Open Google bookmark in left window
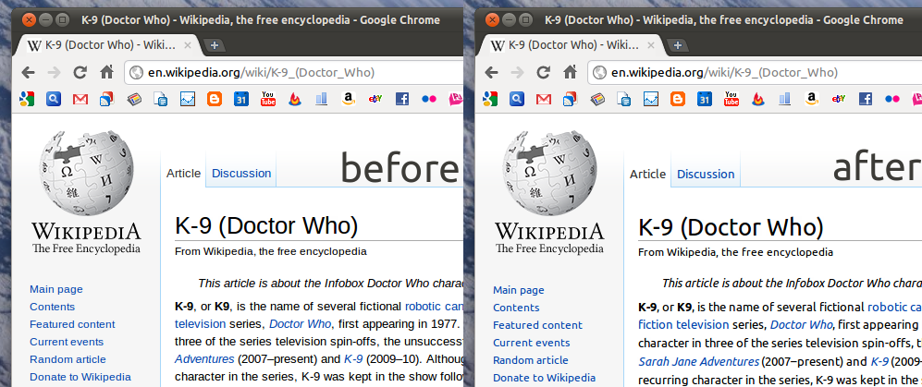The width and height of the screenshot is (922, 387). 27,99
